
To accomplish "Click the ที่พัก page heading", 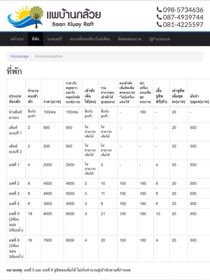I will 14,71.
